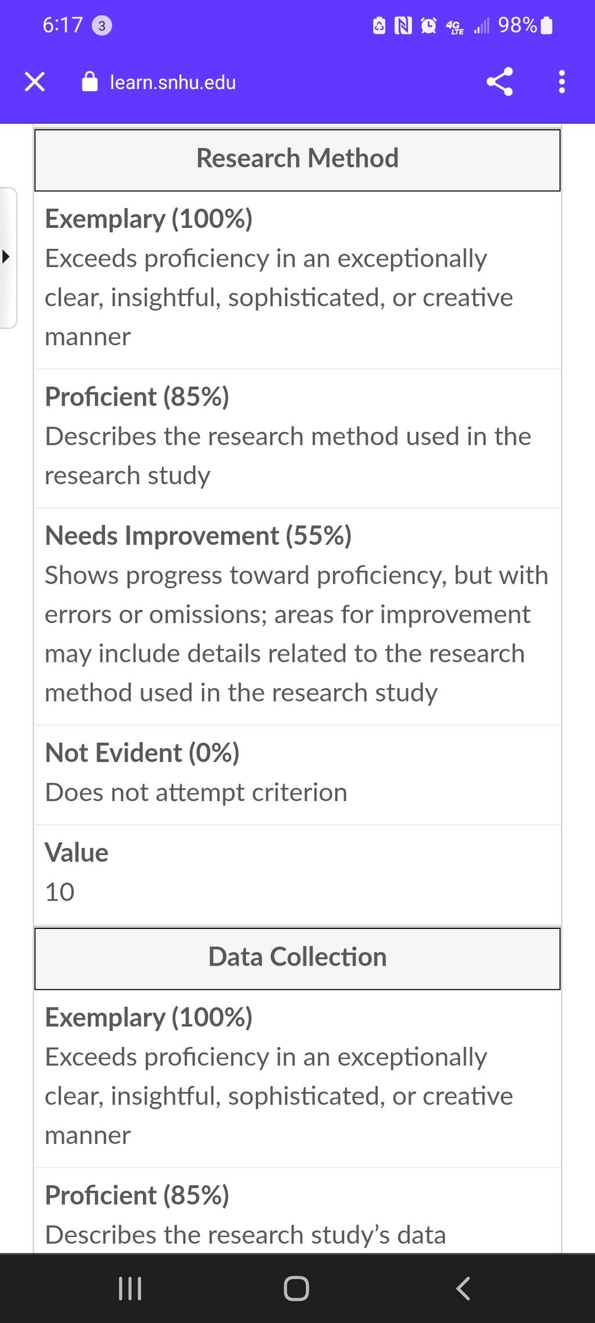Close the browser tab with X icon
This screenshot has height=1323, width=595.
point(35,82)
